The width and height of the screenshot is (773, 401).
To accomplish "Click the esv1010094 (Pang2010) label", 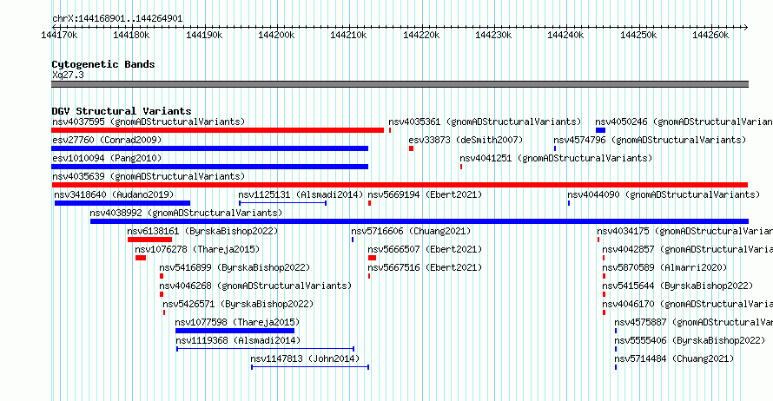I will 107,158.
